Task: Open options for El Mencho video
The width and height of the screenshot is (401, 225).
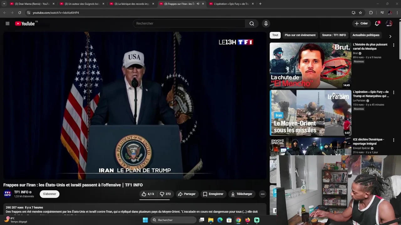Action: click(x=393, y=45)
